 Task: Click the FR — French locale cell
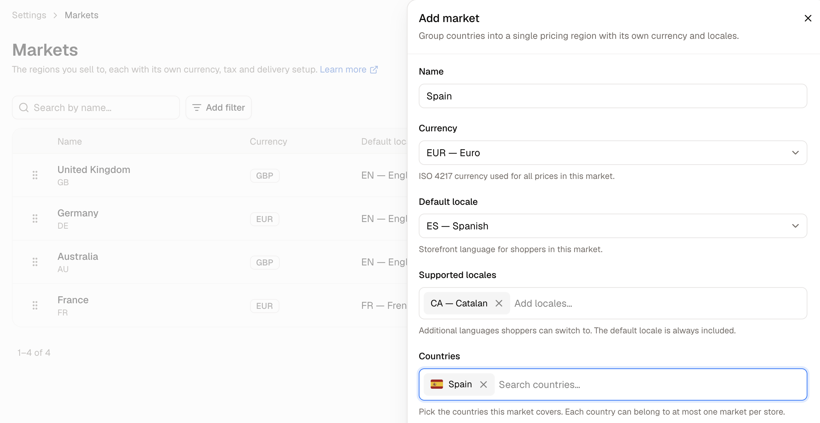pyautogui.click(x=384, y=306)
